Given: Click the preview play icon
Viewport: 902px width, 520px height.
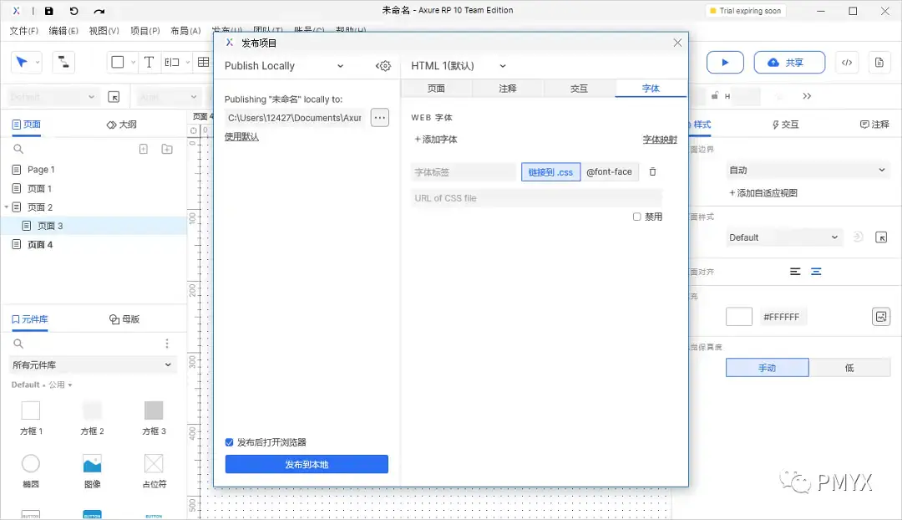Looking at the screenshot, I should 724,62.
